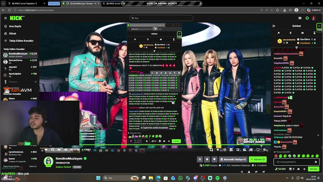Image resolution: width=323 pixels, height=182 pixels.
Task: Open KendineMuzisyen channel in sidebar
Action: [x=20, y=55]
